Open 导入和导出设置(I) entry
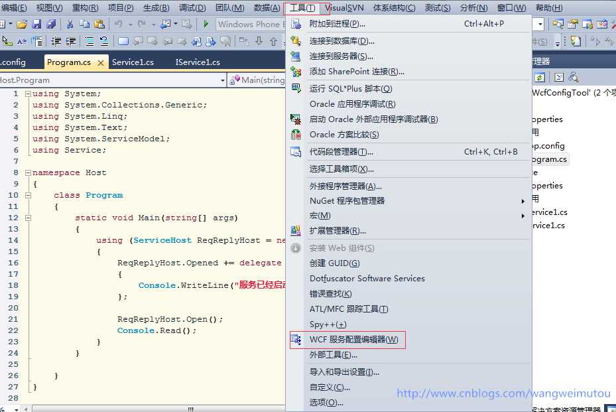The width and height of the screenshot is (616, 412). [x=408, y=372]
